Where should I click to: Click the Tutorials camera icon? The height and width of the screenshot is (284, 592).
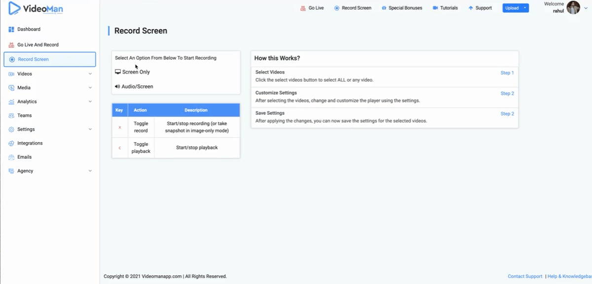click(x=435, y=8)
